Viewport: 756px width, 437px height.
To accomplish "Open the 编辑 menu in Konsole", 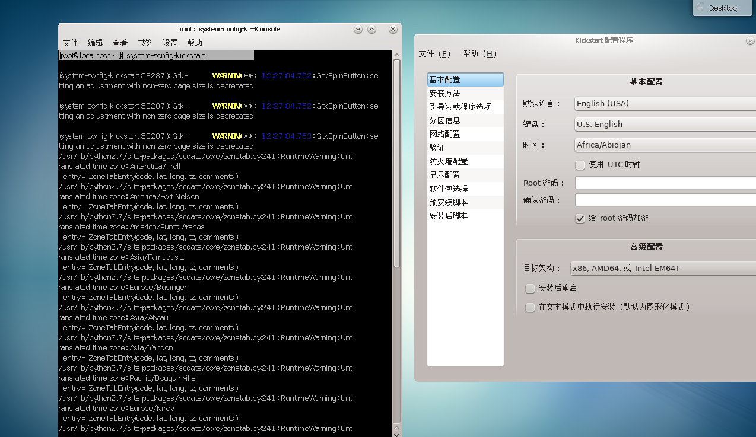I will click(x=95, y=43).
